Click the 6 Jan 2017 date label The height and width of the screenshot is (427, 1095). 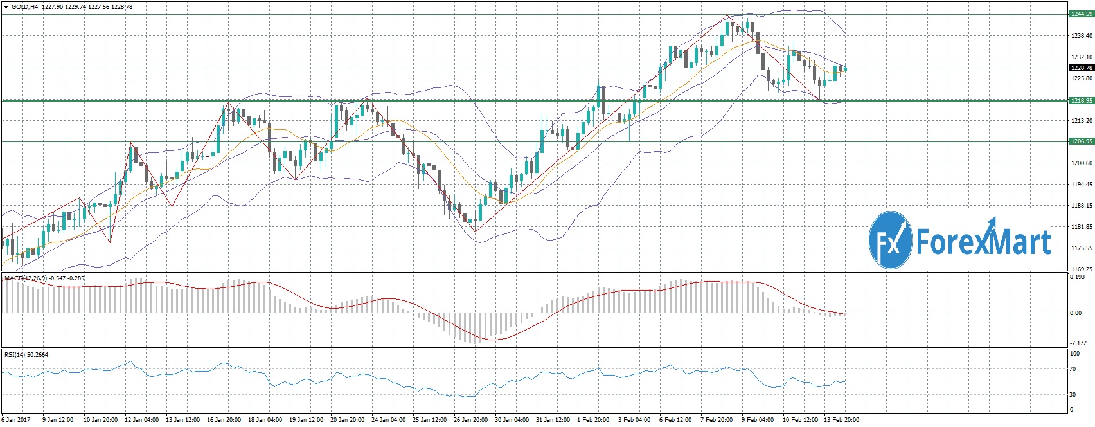[x=15, y=420]
